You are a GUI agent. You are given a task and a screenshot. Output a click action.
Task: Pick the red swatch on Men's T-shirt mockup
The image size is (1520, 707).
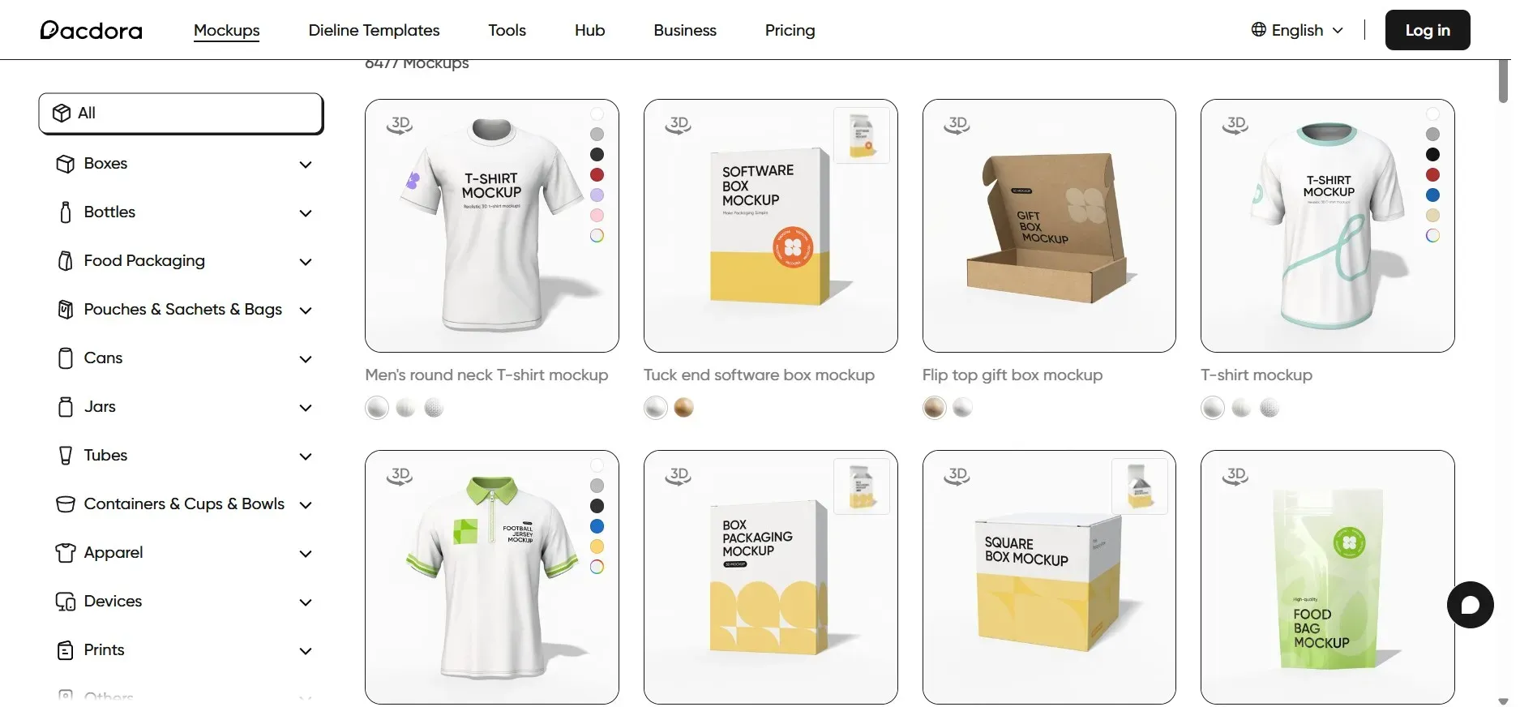(x=597, y=175)
